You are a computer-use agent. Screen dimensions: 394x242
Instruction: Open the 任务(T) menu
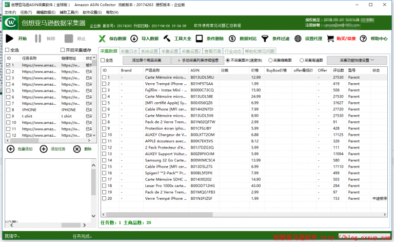coord(26,12)
